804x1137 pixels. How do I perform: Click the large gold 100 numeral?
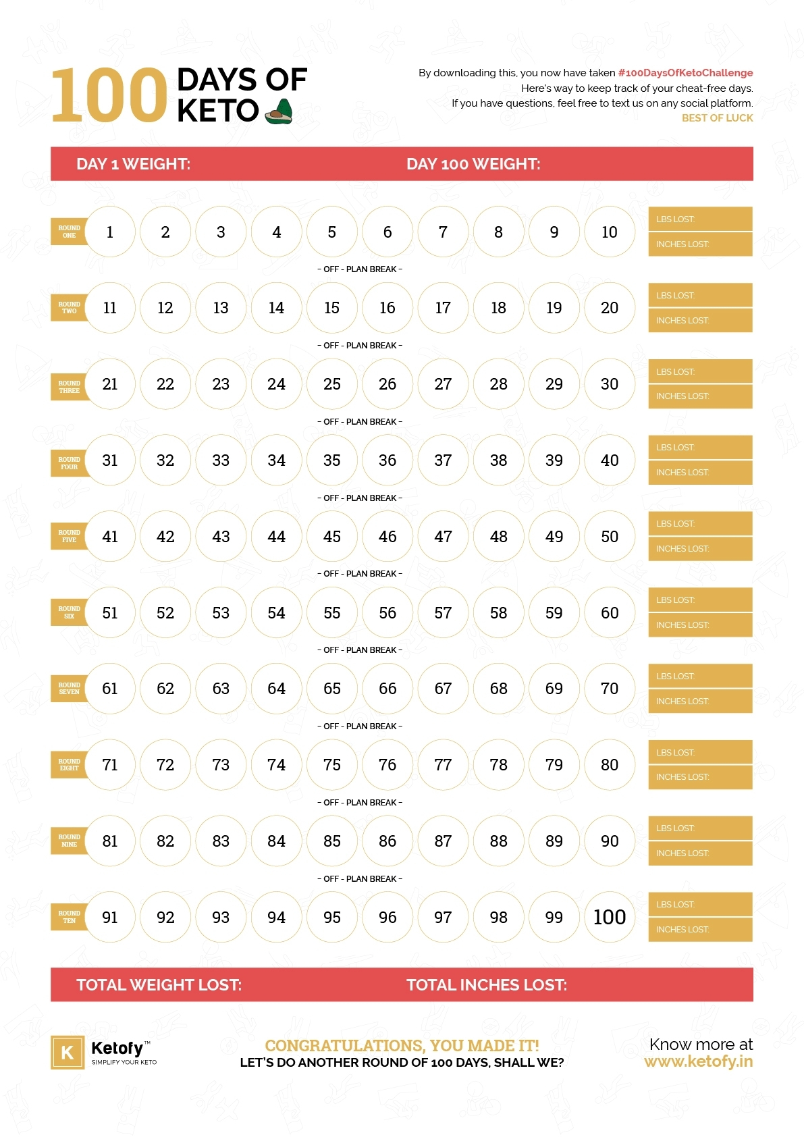click(109, 95)
